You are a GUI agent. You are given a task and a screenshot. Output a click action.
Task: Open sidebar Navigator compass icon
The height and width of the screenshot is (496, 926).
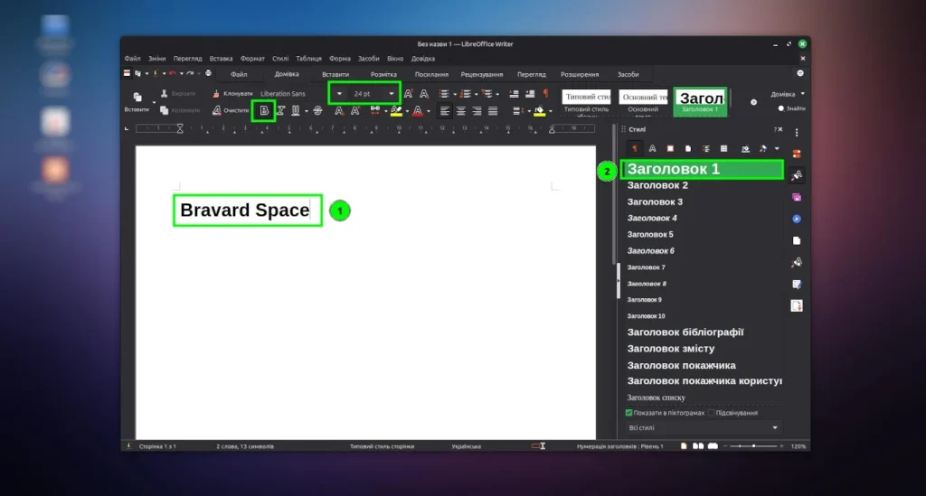click(x=797, y=219)
